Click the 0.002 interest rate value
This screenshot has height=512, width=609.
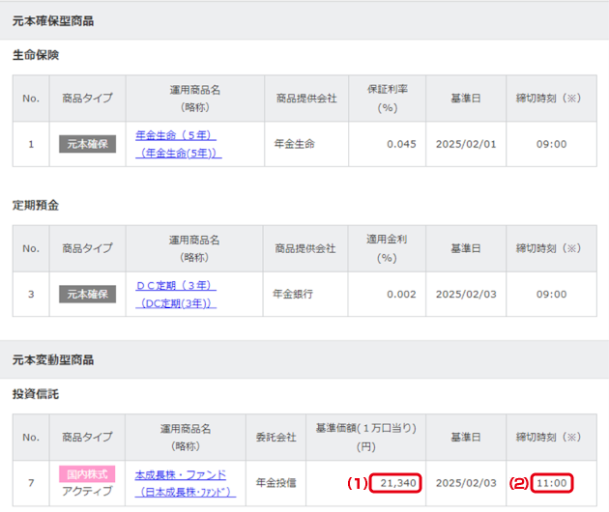coord(400,294)
